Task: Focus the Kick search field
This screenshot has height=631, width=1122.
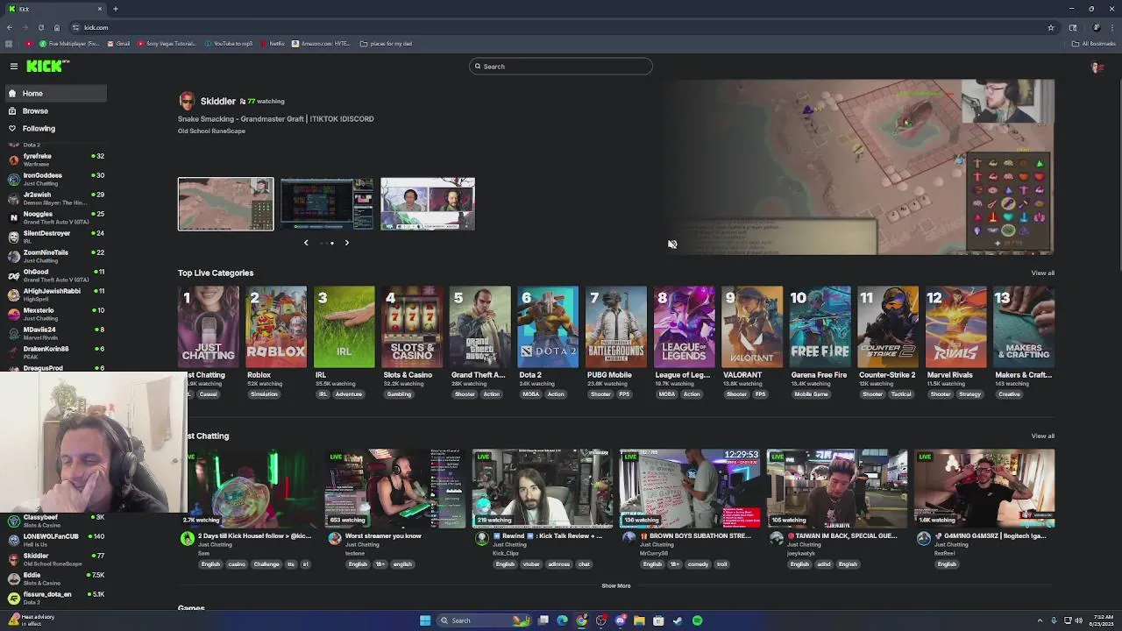Action: (561, 67)
